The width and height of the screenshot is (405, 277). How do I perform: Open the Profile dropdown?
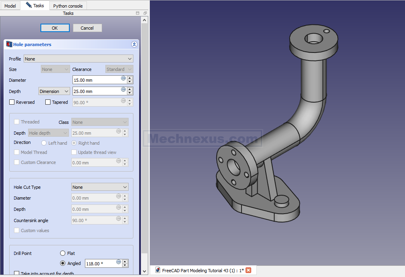pos(78,59)
